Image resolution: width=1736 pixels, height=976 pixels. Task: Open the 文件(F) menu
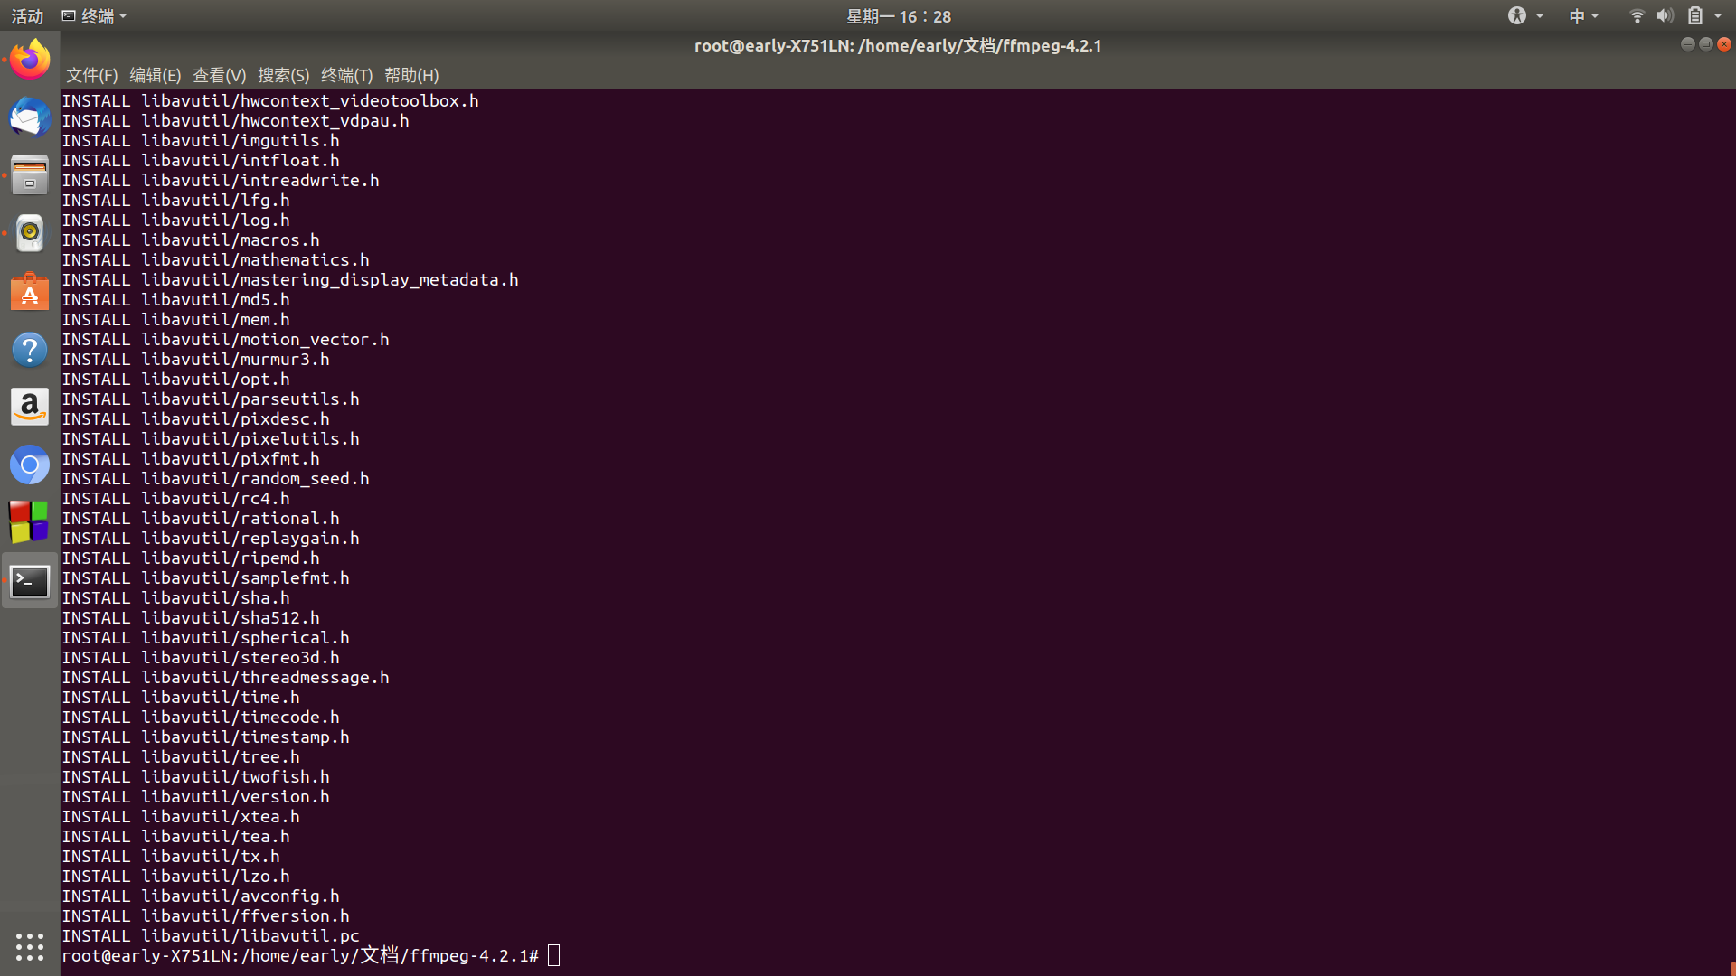91,75
